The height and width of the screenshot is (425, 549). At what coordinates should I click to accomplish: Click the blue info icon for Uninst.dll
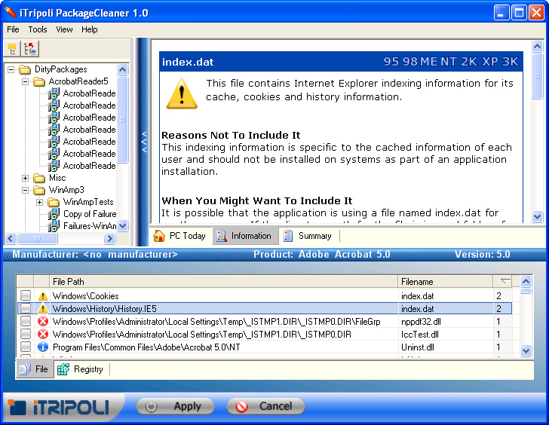43,347
